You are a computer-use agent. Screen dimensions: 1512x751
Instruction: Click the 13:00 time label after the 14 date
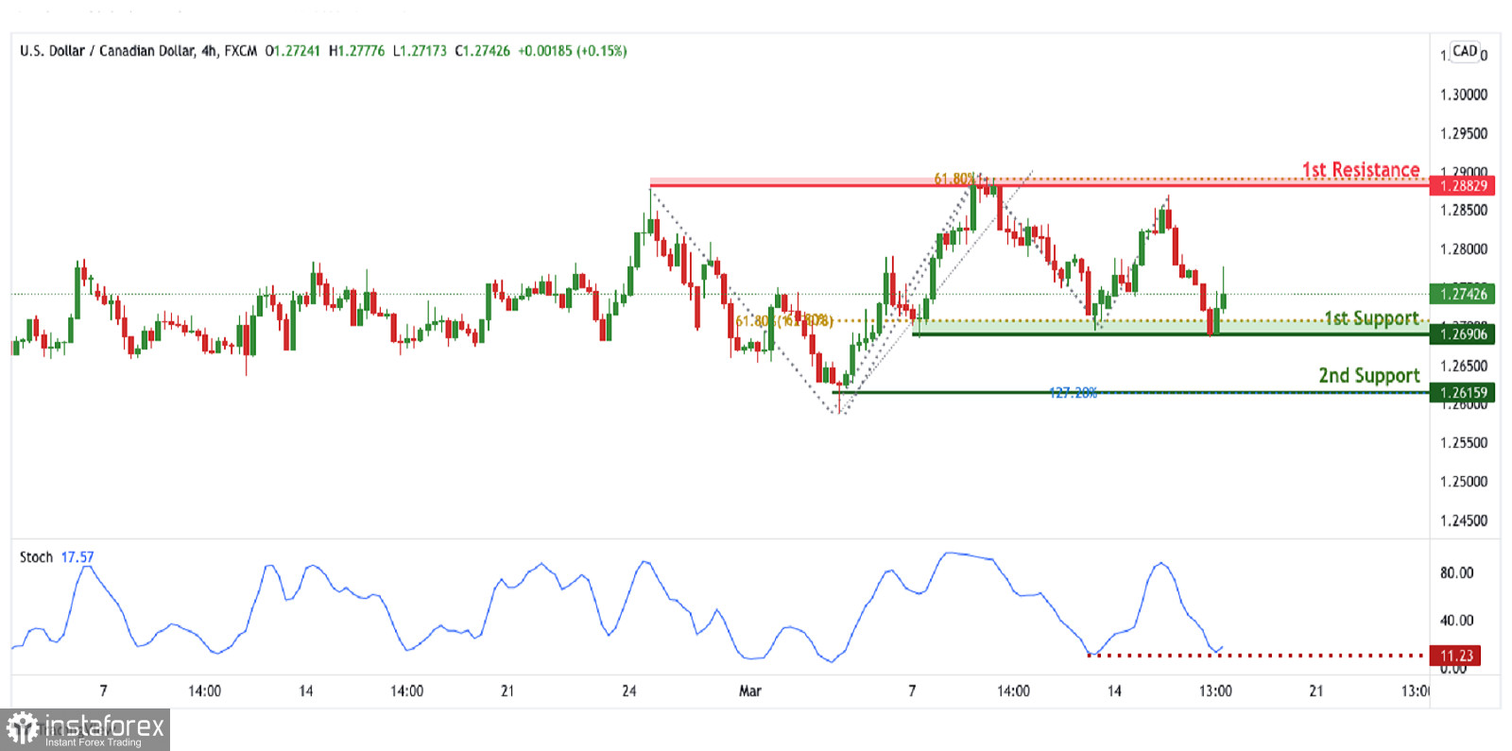1215,691
